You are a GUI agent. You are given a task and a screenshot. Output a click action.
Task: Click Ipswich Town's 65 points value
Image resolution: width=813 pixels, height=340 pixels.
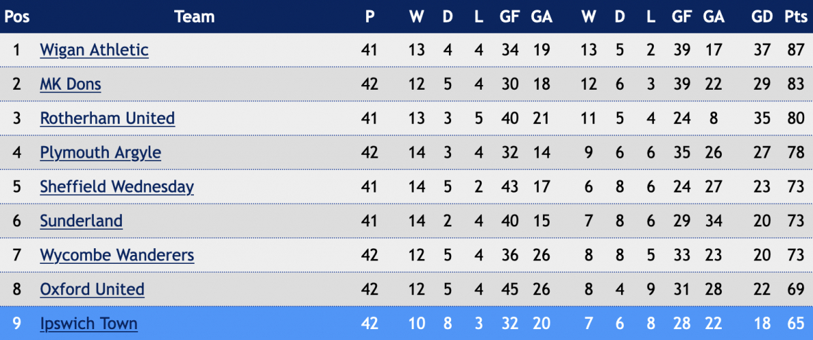point(795,324)
